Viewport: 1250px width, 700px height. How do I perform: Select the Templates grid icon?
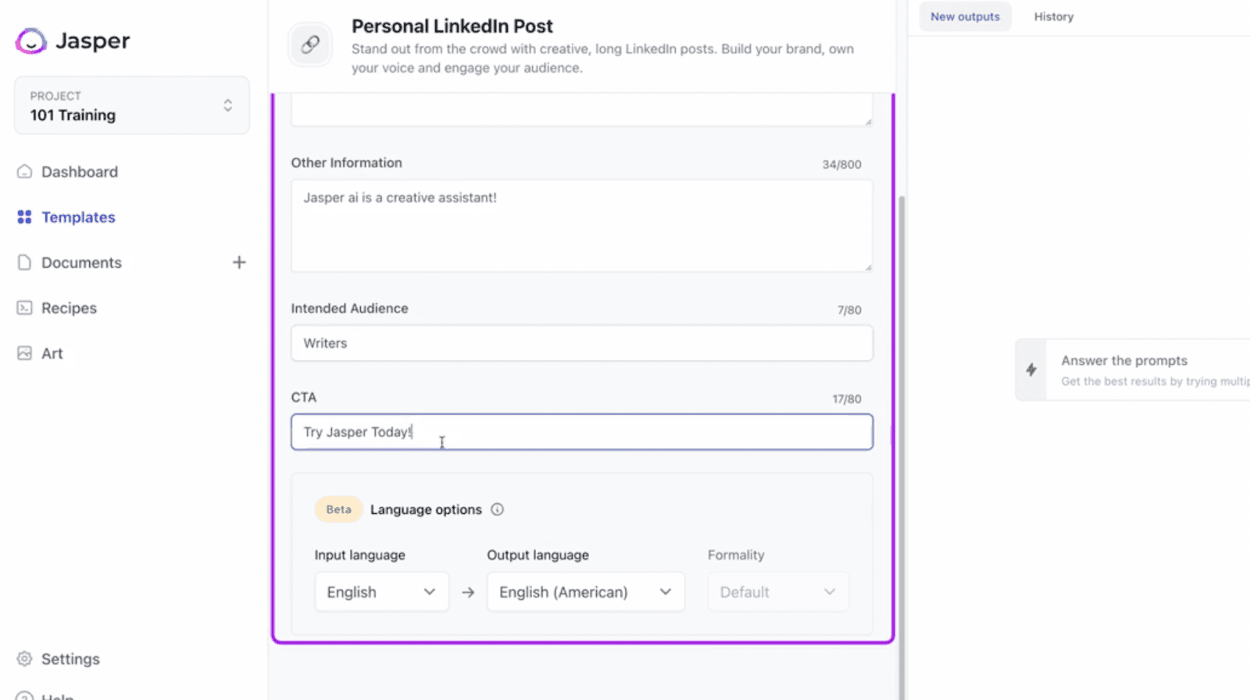click(25, 217)
